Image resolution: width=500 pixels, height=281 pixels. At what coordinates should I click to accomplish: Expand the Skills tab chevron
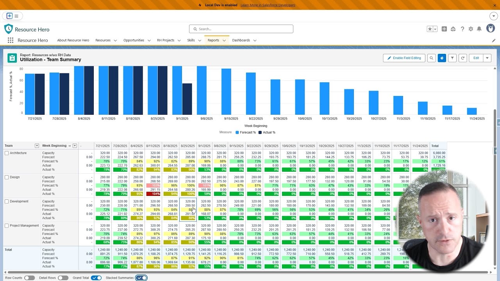tap(199, 40)
